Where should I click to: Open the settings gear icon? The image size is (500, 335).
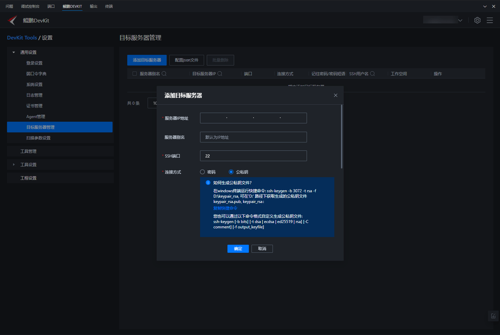pos(477,20)
